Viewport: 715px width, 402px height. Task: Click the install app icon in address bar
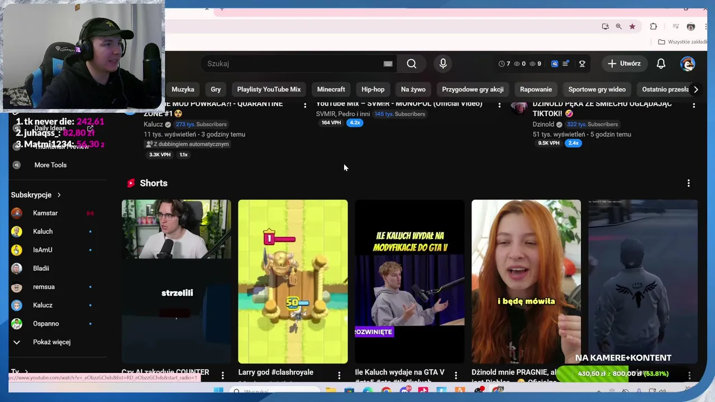coord(605,26)
